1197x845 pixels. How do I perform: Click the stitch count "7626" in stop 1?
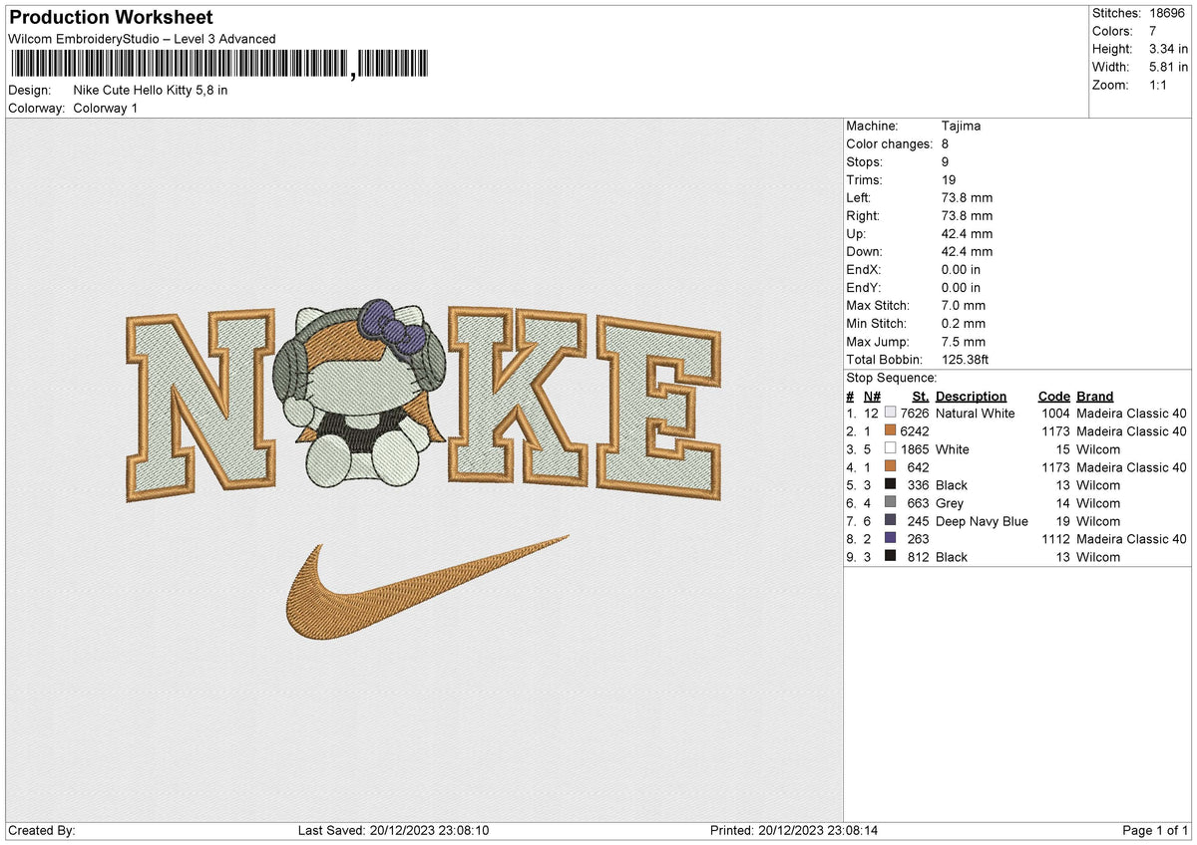915,414
